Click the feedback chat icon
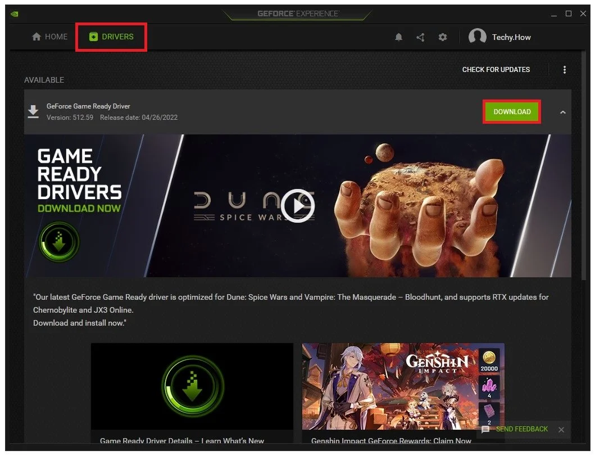The width and height of the screenshot is (595, 455). click(485, 430)
